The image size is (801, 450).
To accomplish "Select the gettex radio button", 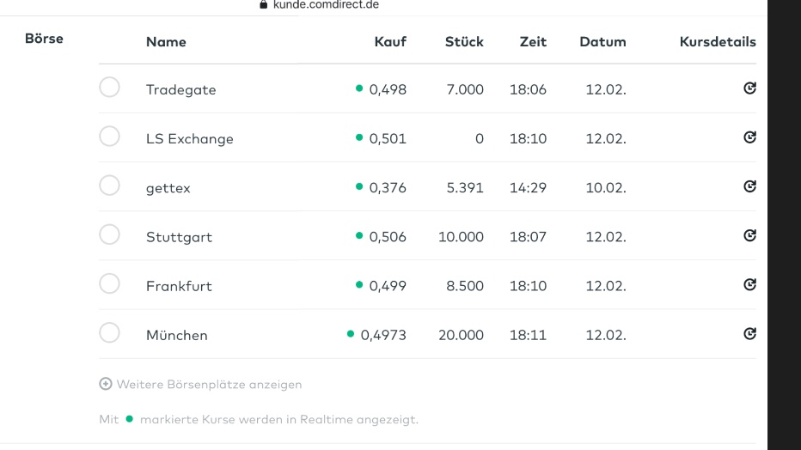I will click(x=109, y=186).
